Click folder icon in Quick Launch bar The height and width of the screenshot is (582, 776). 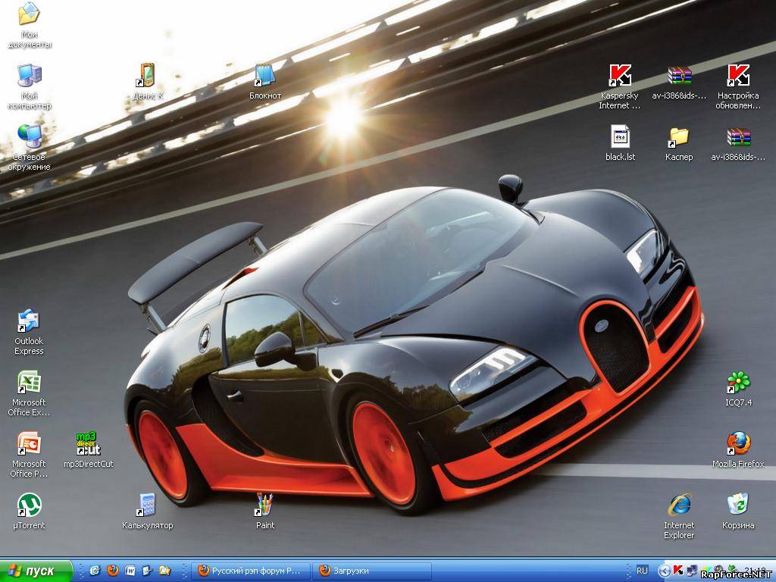pyautogui.click(x=164, y=571)
